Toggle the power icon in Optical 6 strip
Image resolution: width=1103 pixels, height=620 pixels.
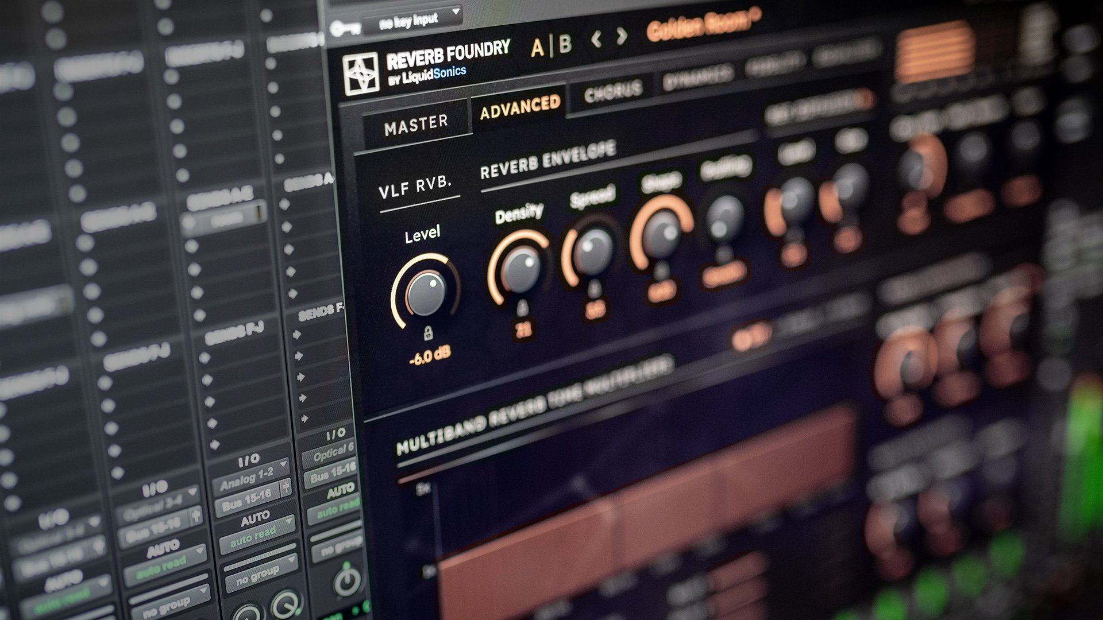[348, 581]
